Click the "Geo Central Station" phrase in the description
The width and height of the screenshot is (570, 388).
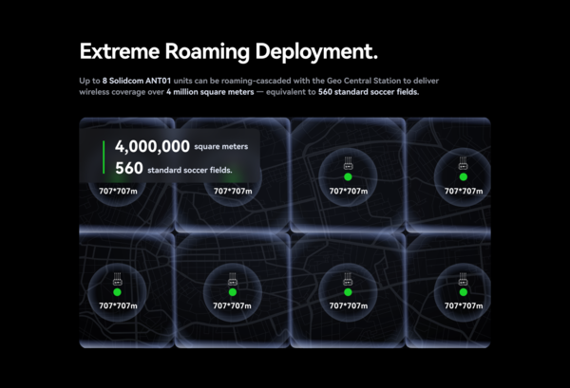[364, 81]
